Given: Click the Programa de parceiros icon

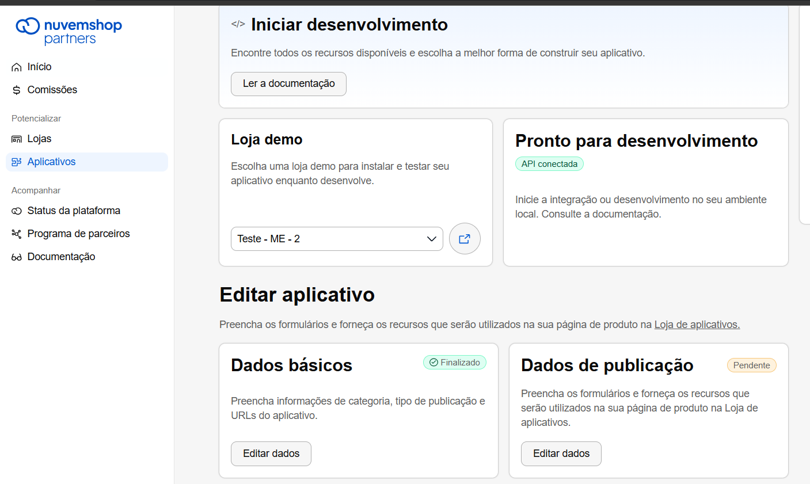Looking at the screenshot, I should point(17,234).
